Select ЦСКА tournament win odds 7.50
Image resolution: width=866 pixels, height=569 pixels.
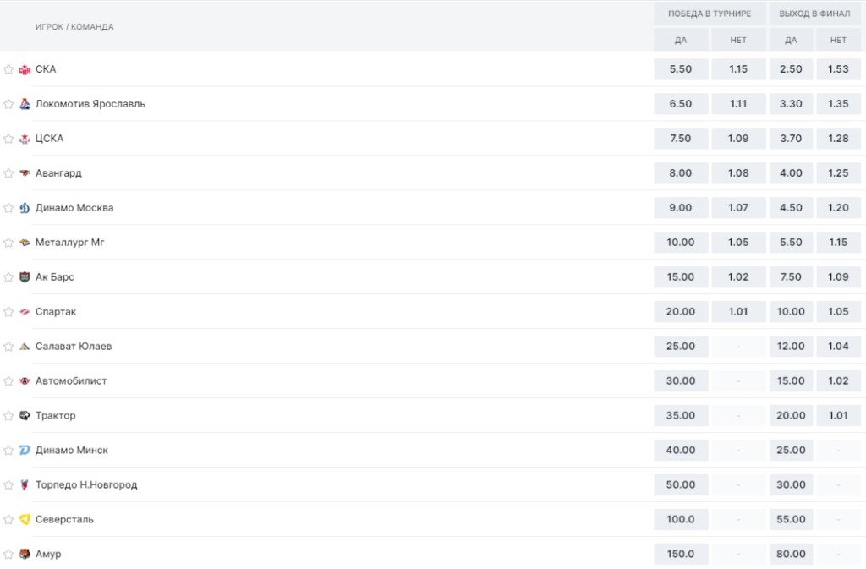pos(681,139)
